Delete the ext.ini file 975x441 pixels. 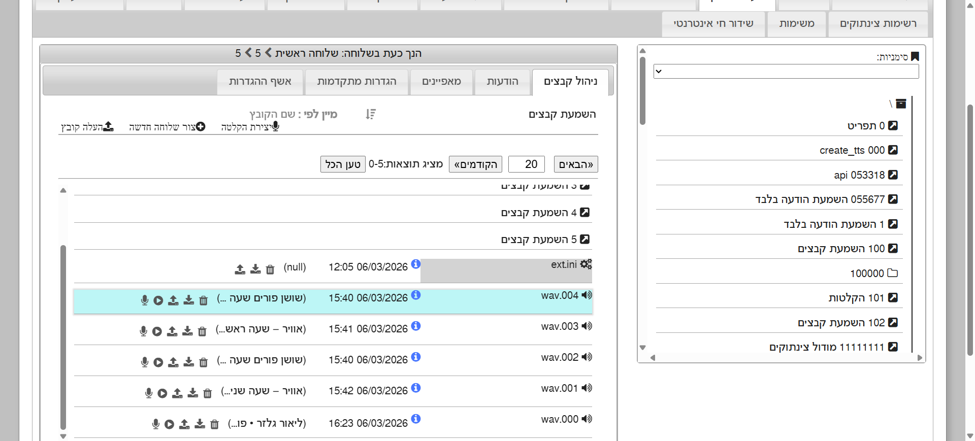pos(270,269)
